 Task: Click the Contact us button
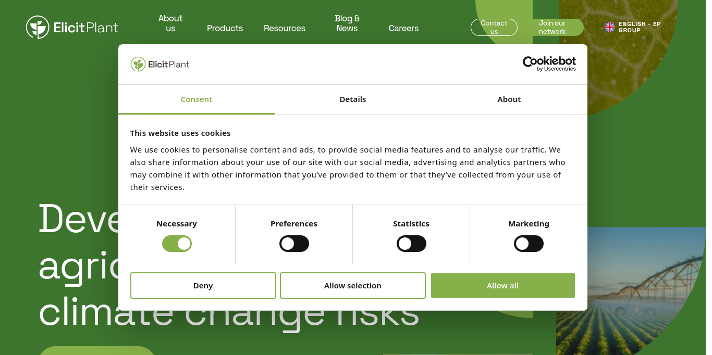point(494,27)
